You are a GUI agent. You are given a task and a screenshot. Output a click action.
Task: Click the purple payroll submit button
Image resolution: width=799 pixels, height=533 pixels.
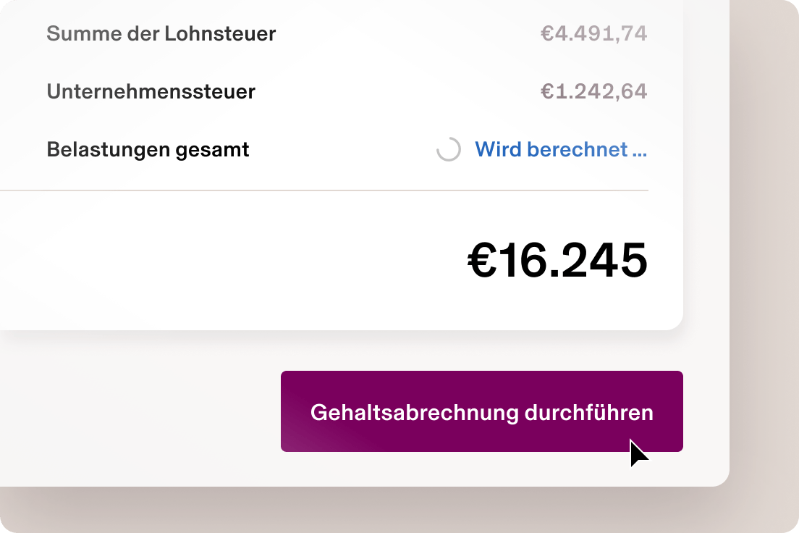[481, 411]
